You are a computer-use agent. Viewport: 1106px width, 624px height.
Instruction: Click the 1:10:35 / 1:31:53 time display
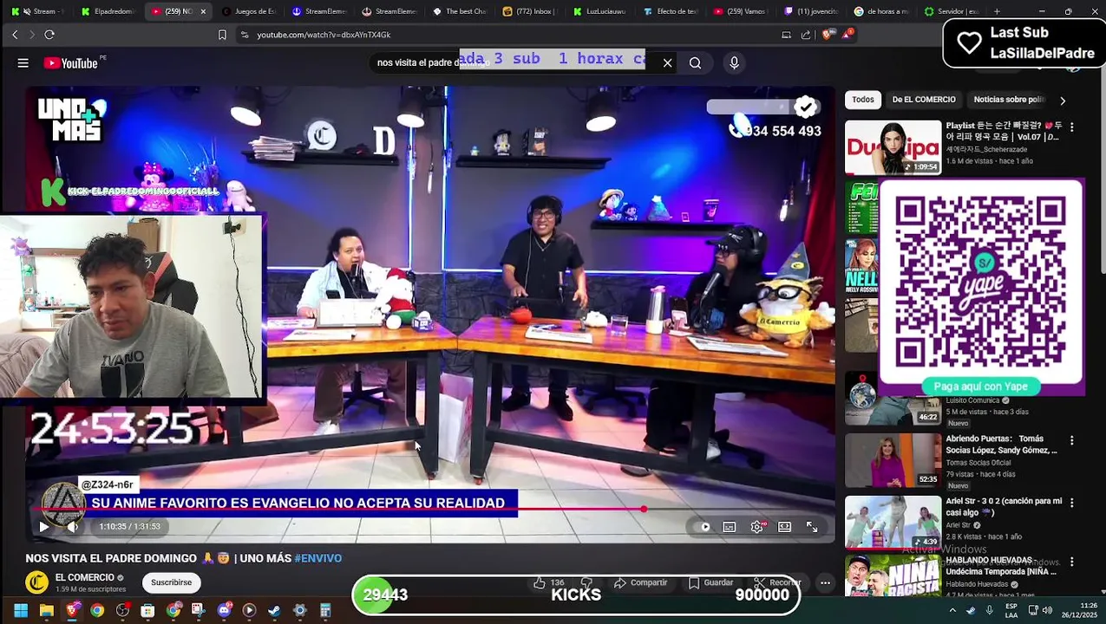tap(129, 526)
